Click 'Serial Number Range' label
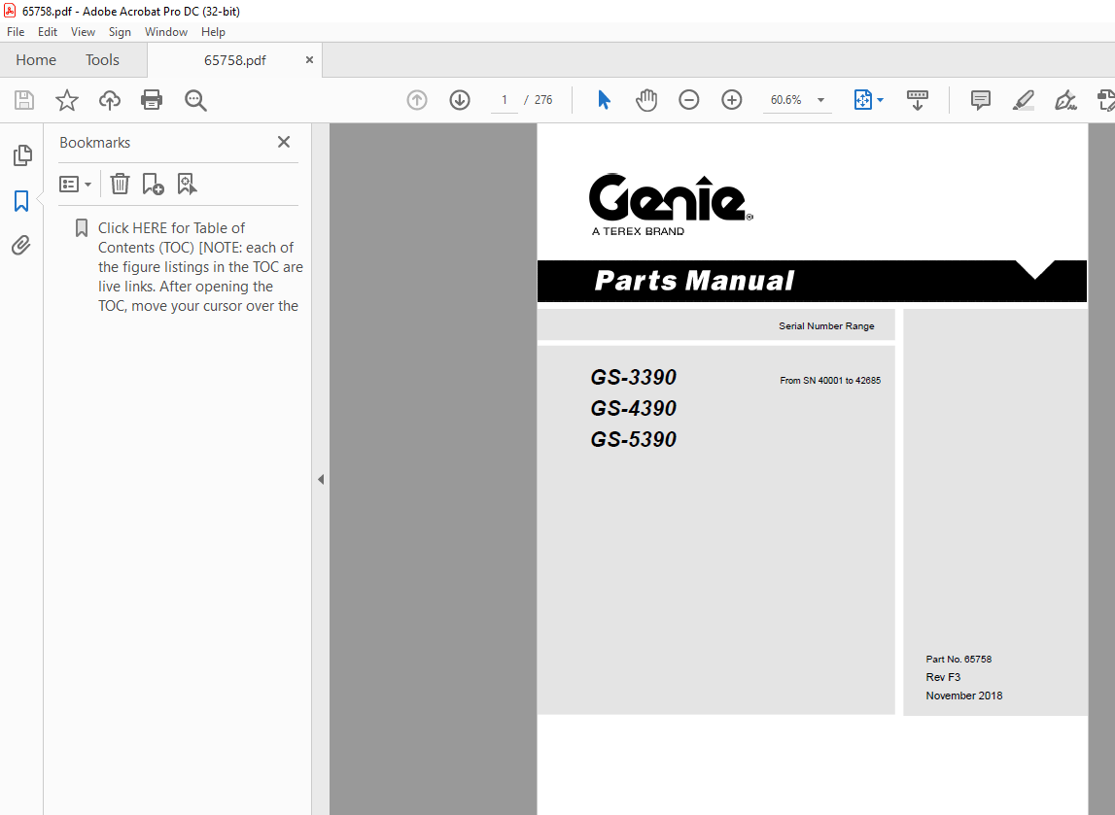 click(x=826, y=326)
